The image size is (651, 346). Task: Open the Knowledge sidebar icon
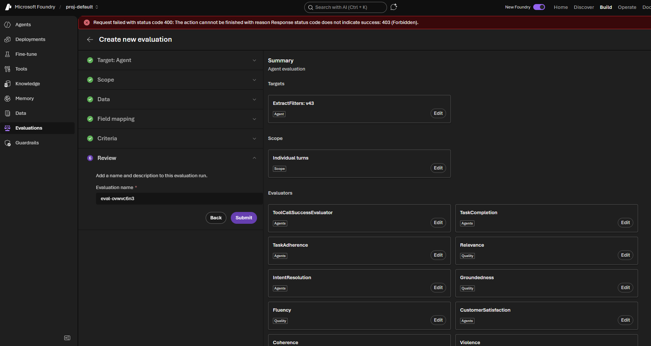pyautogui.click(x=7, y=84)
